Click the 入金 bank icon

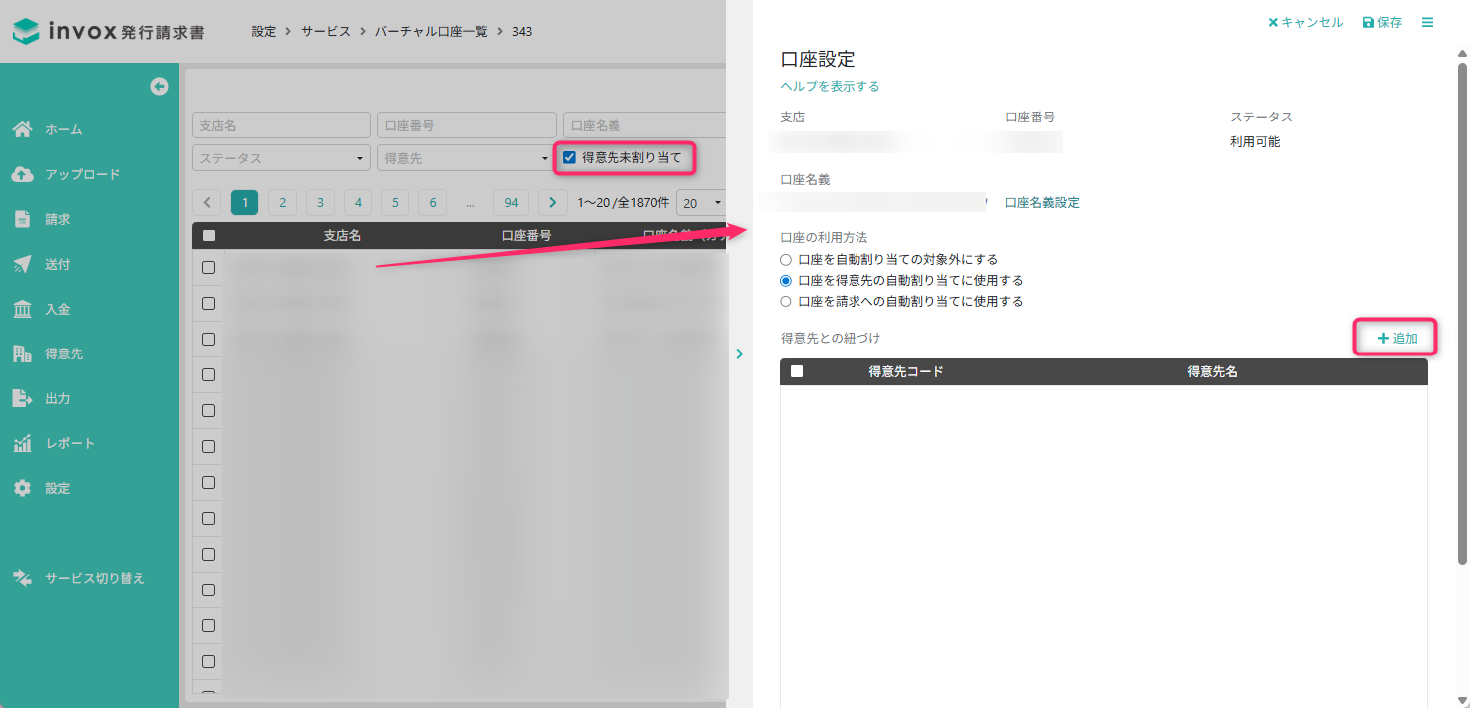pyautogui.click(x=22, y=309)
